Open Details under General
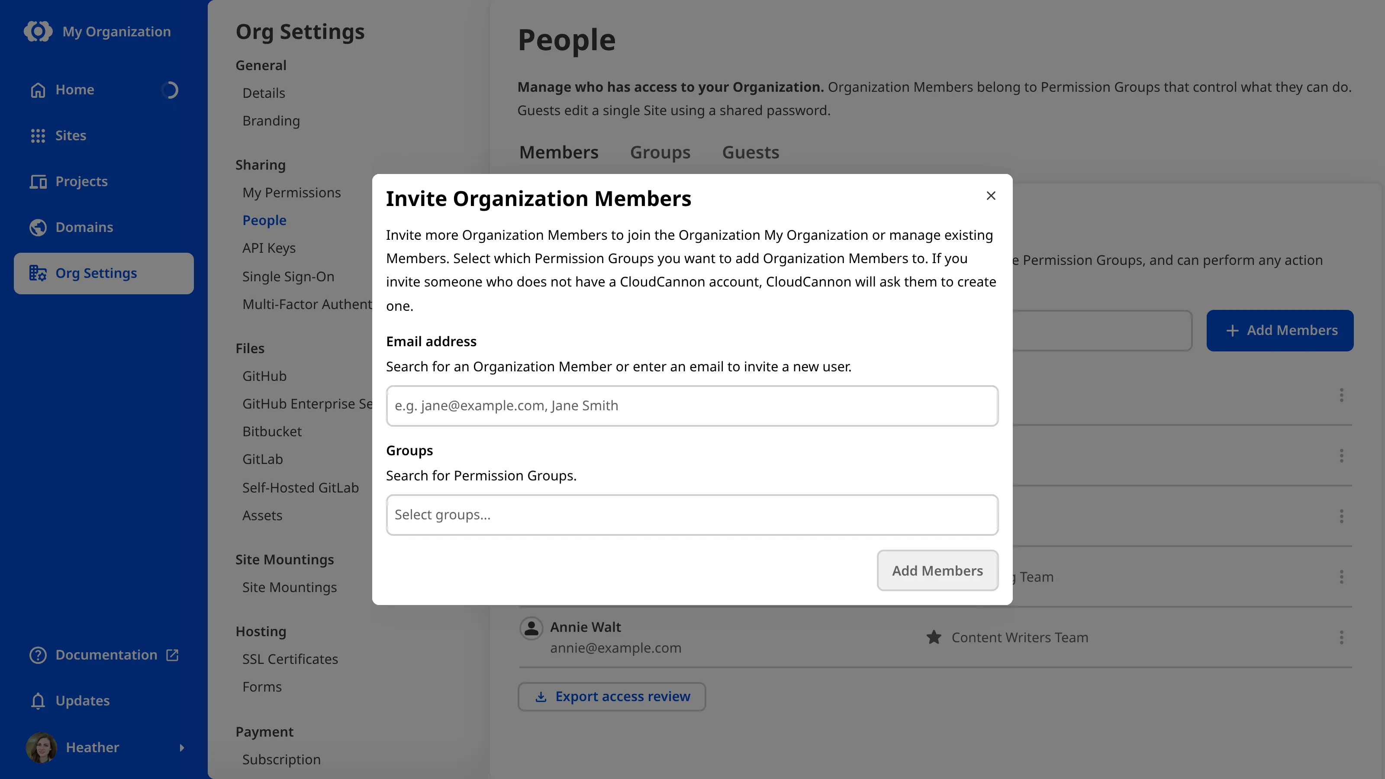The width and height of the screenshot is (1385, 779). (x=264, y=93)
